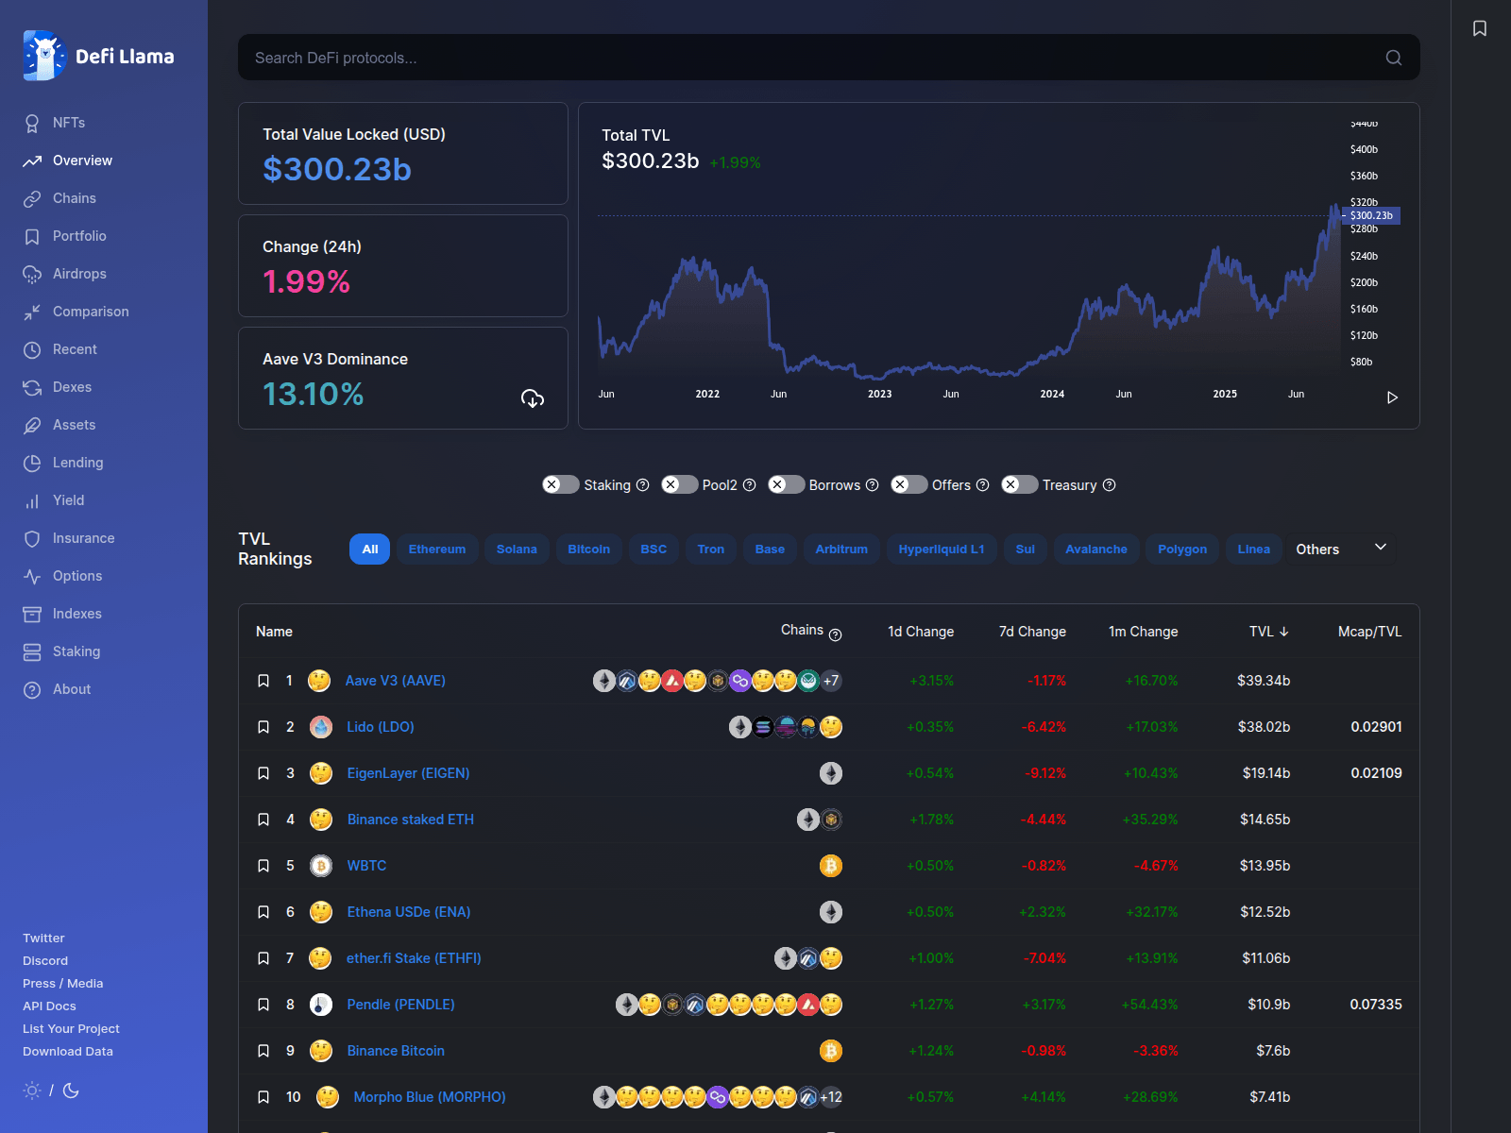This screenshot has height=1133, width=1511.
Task: Download the Aave V3 dominance data
Action: [x=533, y=397]
